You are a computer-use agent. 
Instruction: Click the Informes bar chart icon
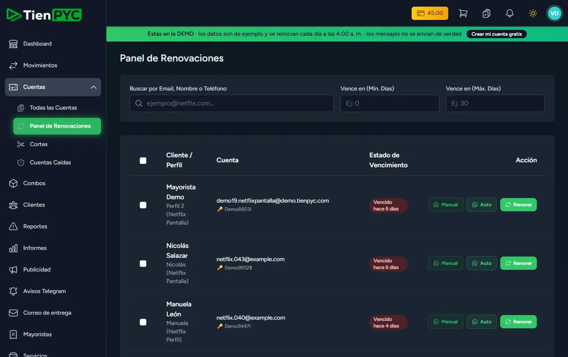[x=13, y=248]
